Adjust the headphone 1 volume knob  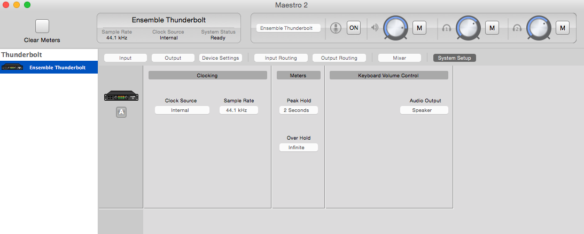pos(469,28)
